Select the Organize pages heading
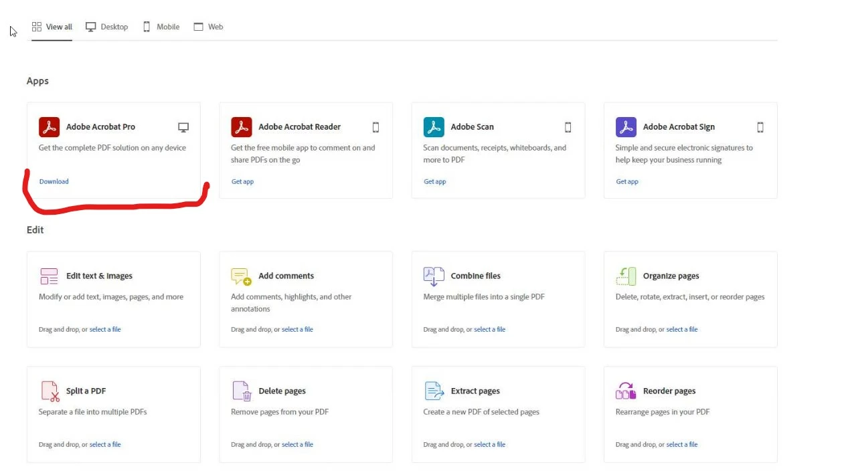Screen dimensions: 846x475 point(671,276)
